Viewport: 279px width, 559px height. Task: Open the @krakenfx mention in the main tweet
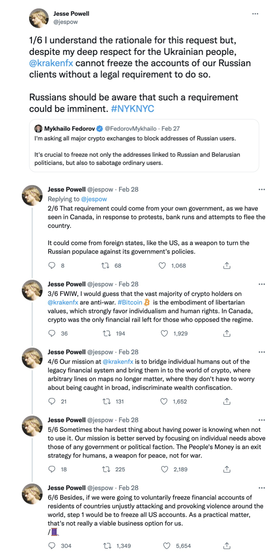(x=51, y=63)
